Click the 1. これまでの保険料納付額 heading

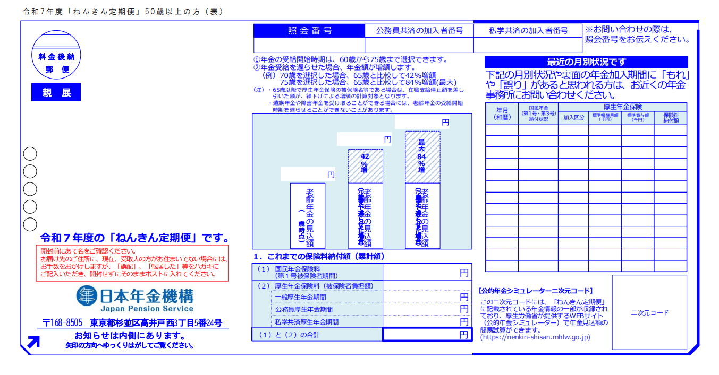point(318,256)
